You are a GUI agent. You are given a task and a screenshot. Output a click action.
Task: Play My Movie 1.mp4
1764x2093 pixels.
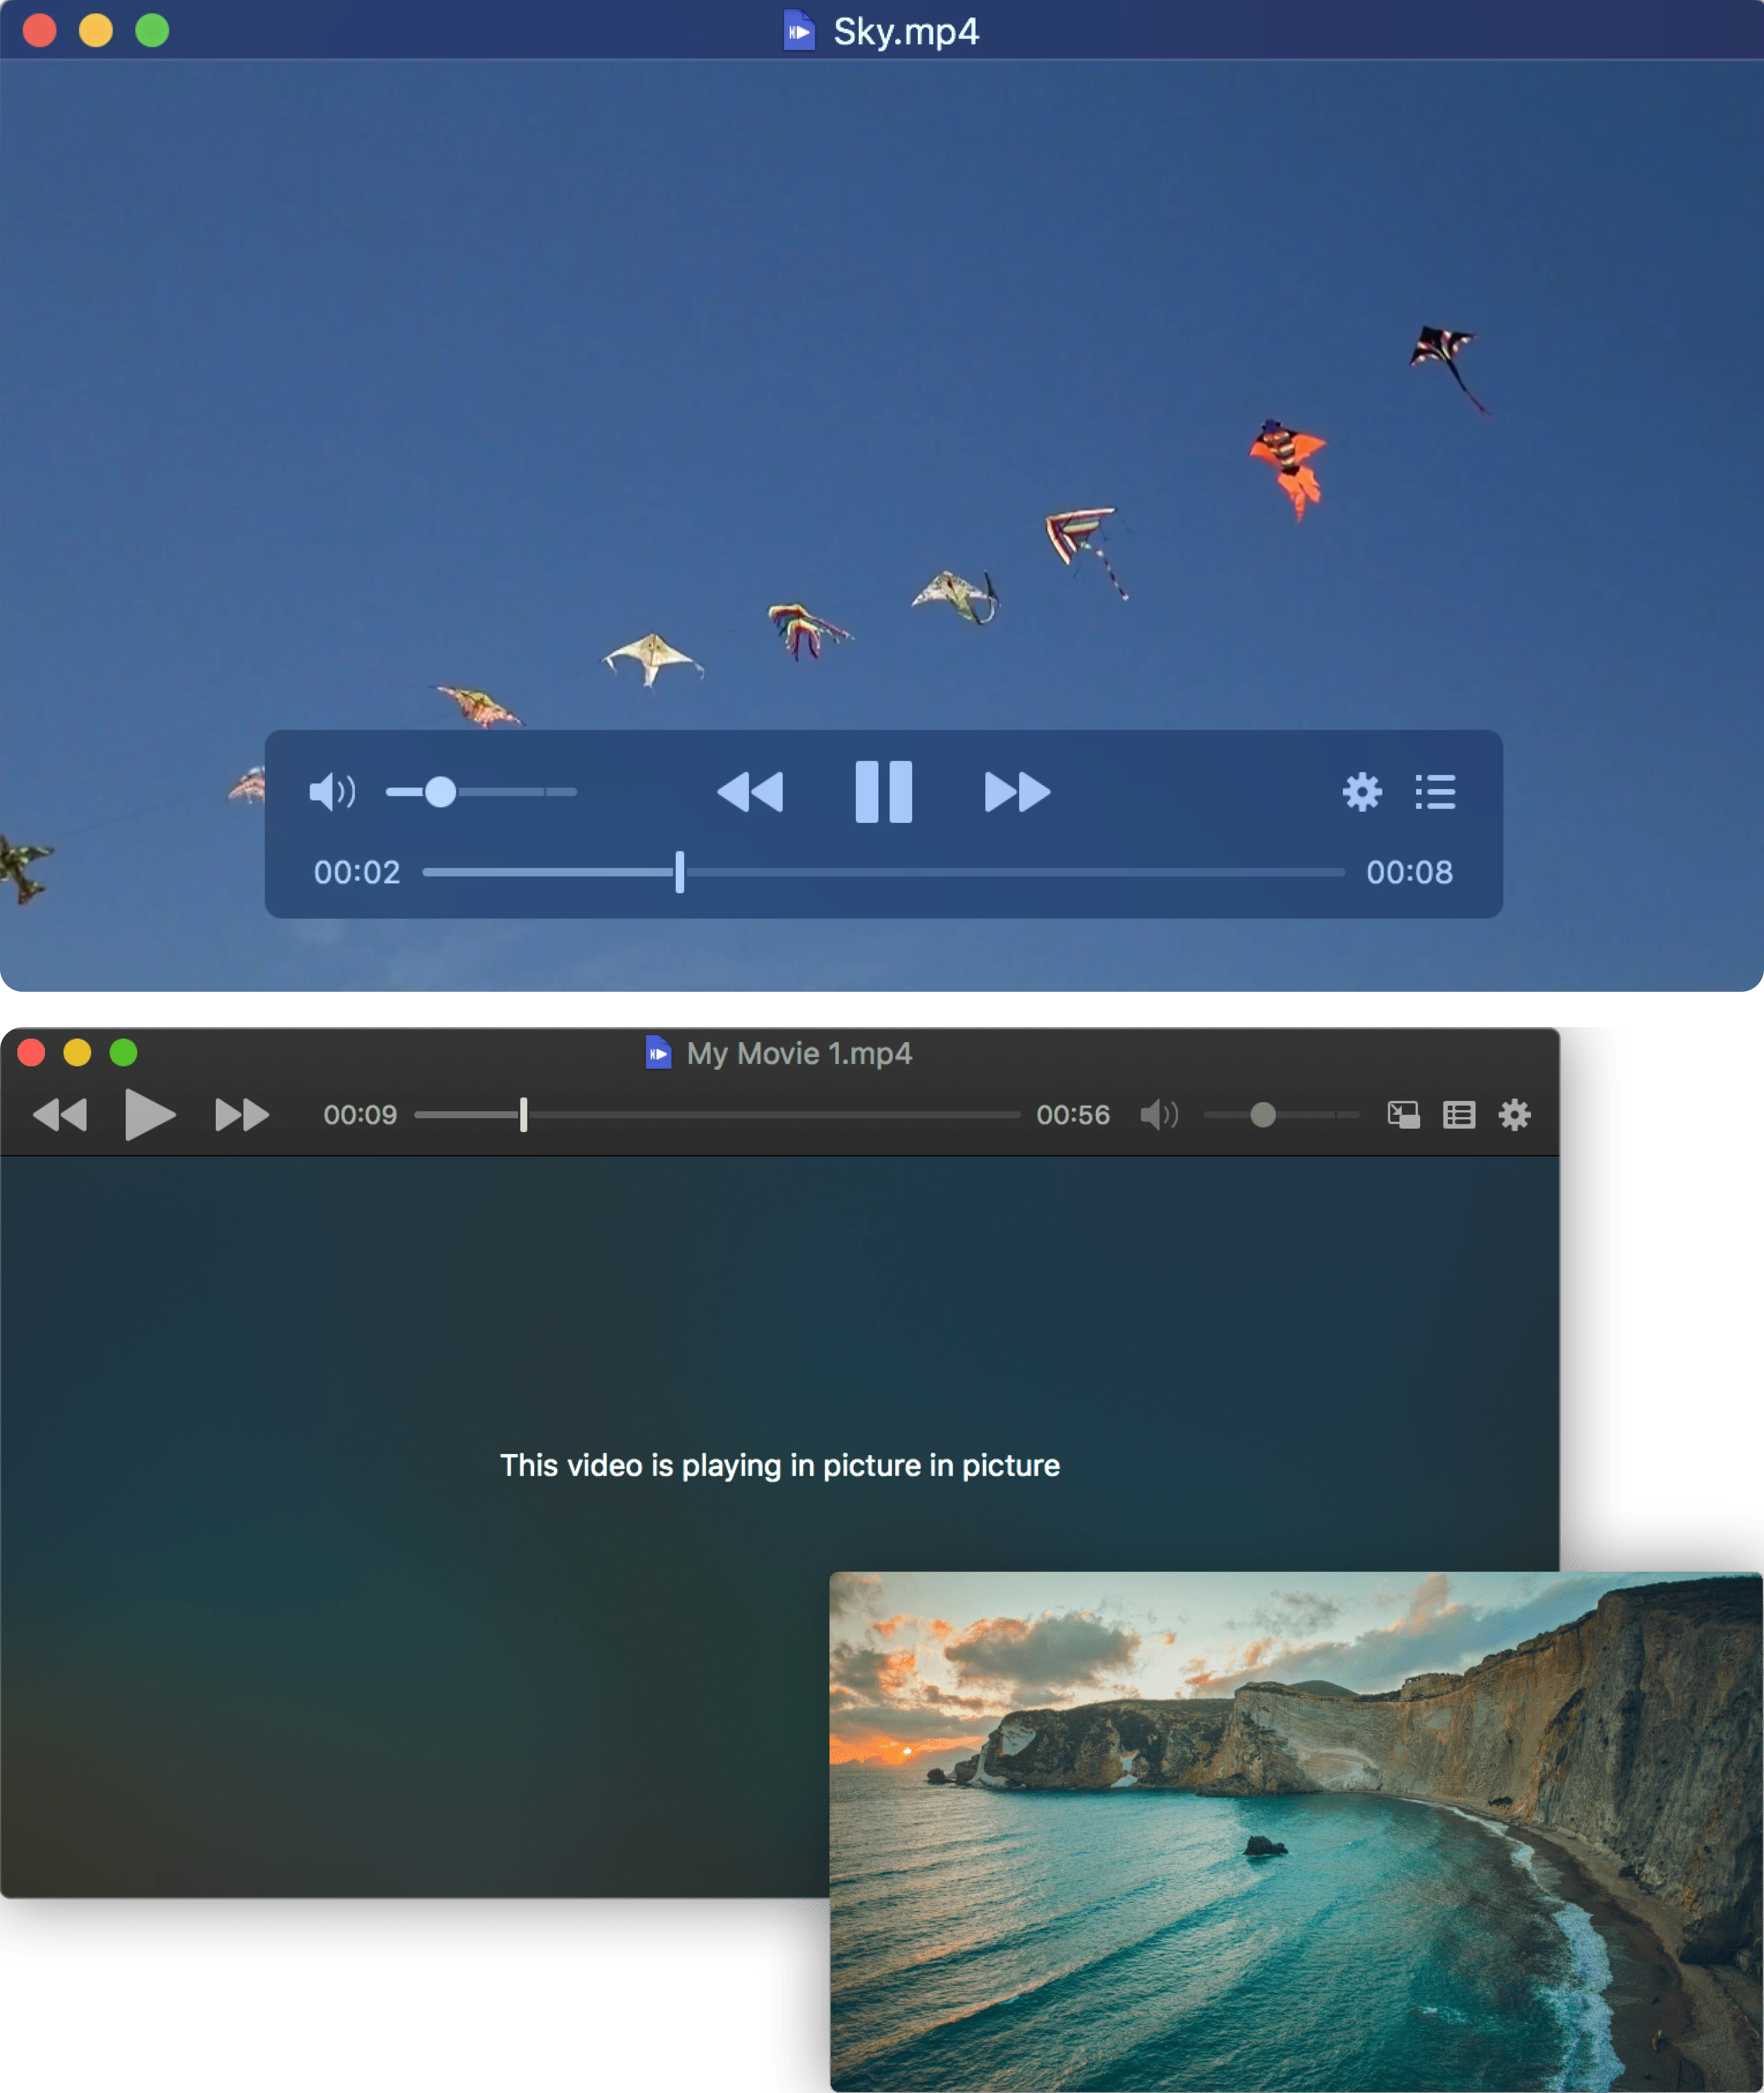point(150,1114)
